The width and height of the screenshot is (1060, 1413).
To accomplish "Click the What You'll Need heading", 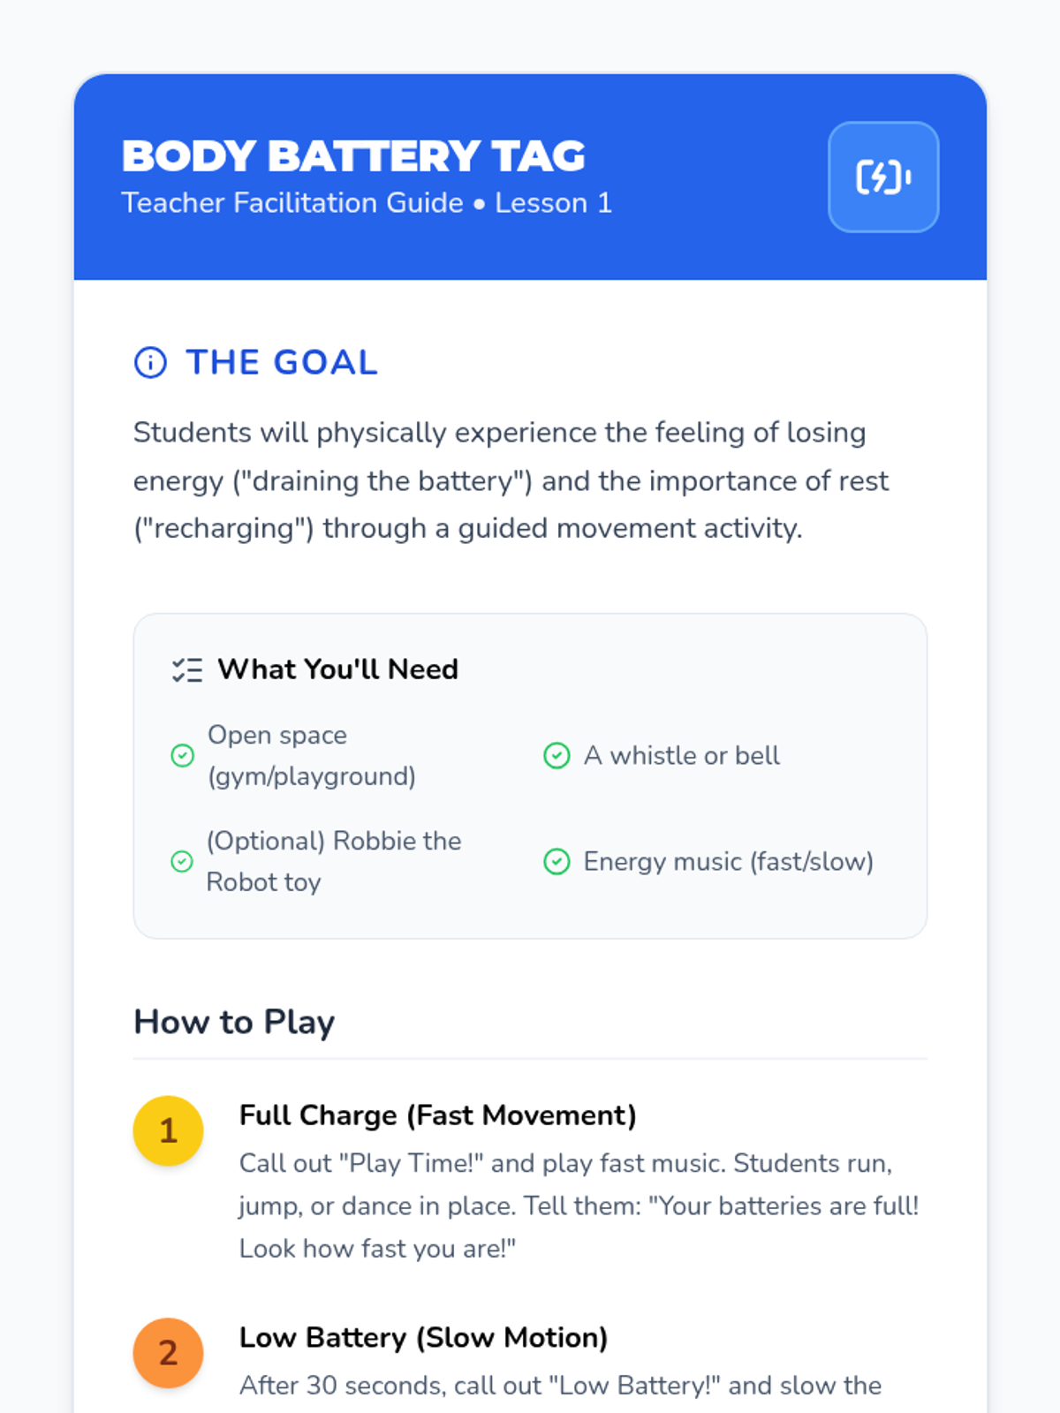I will tap(337, 669).
